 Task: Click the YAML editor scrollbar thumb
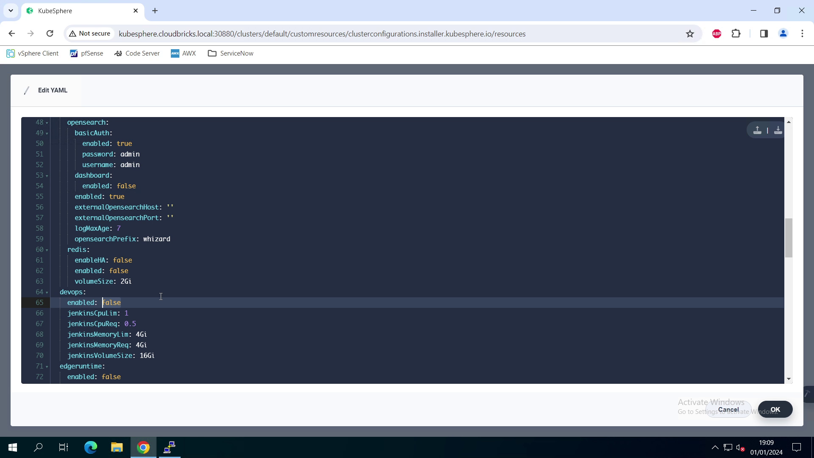[x=789, y=237]
